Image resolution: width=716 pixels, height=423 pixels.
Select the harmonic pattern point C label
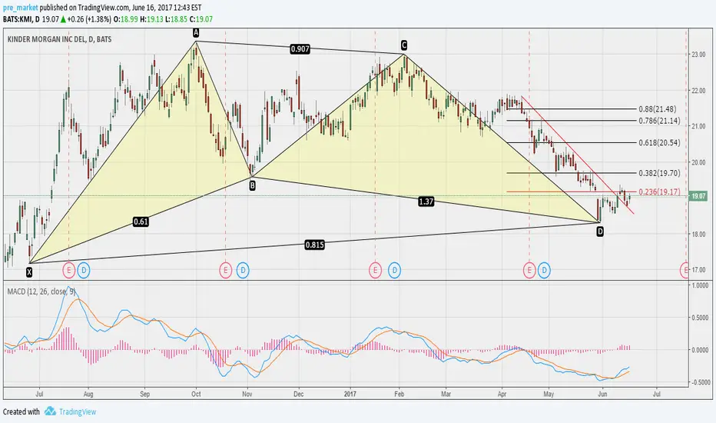click(x=403, y=45)
